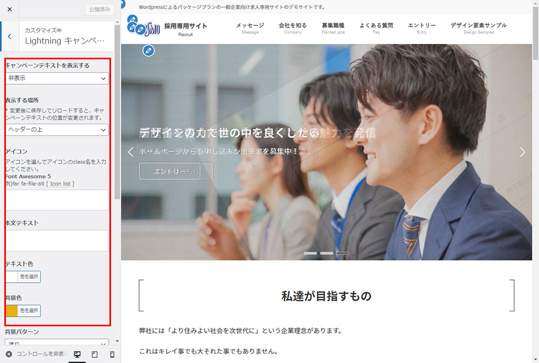Screen dimensions: 539x363
Task: Advance to next slide with right arrow
Action: [522, 152]
